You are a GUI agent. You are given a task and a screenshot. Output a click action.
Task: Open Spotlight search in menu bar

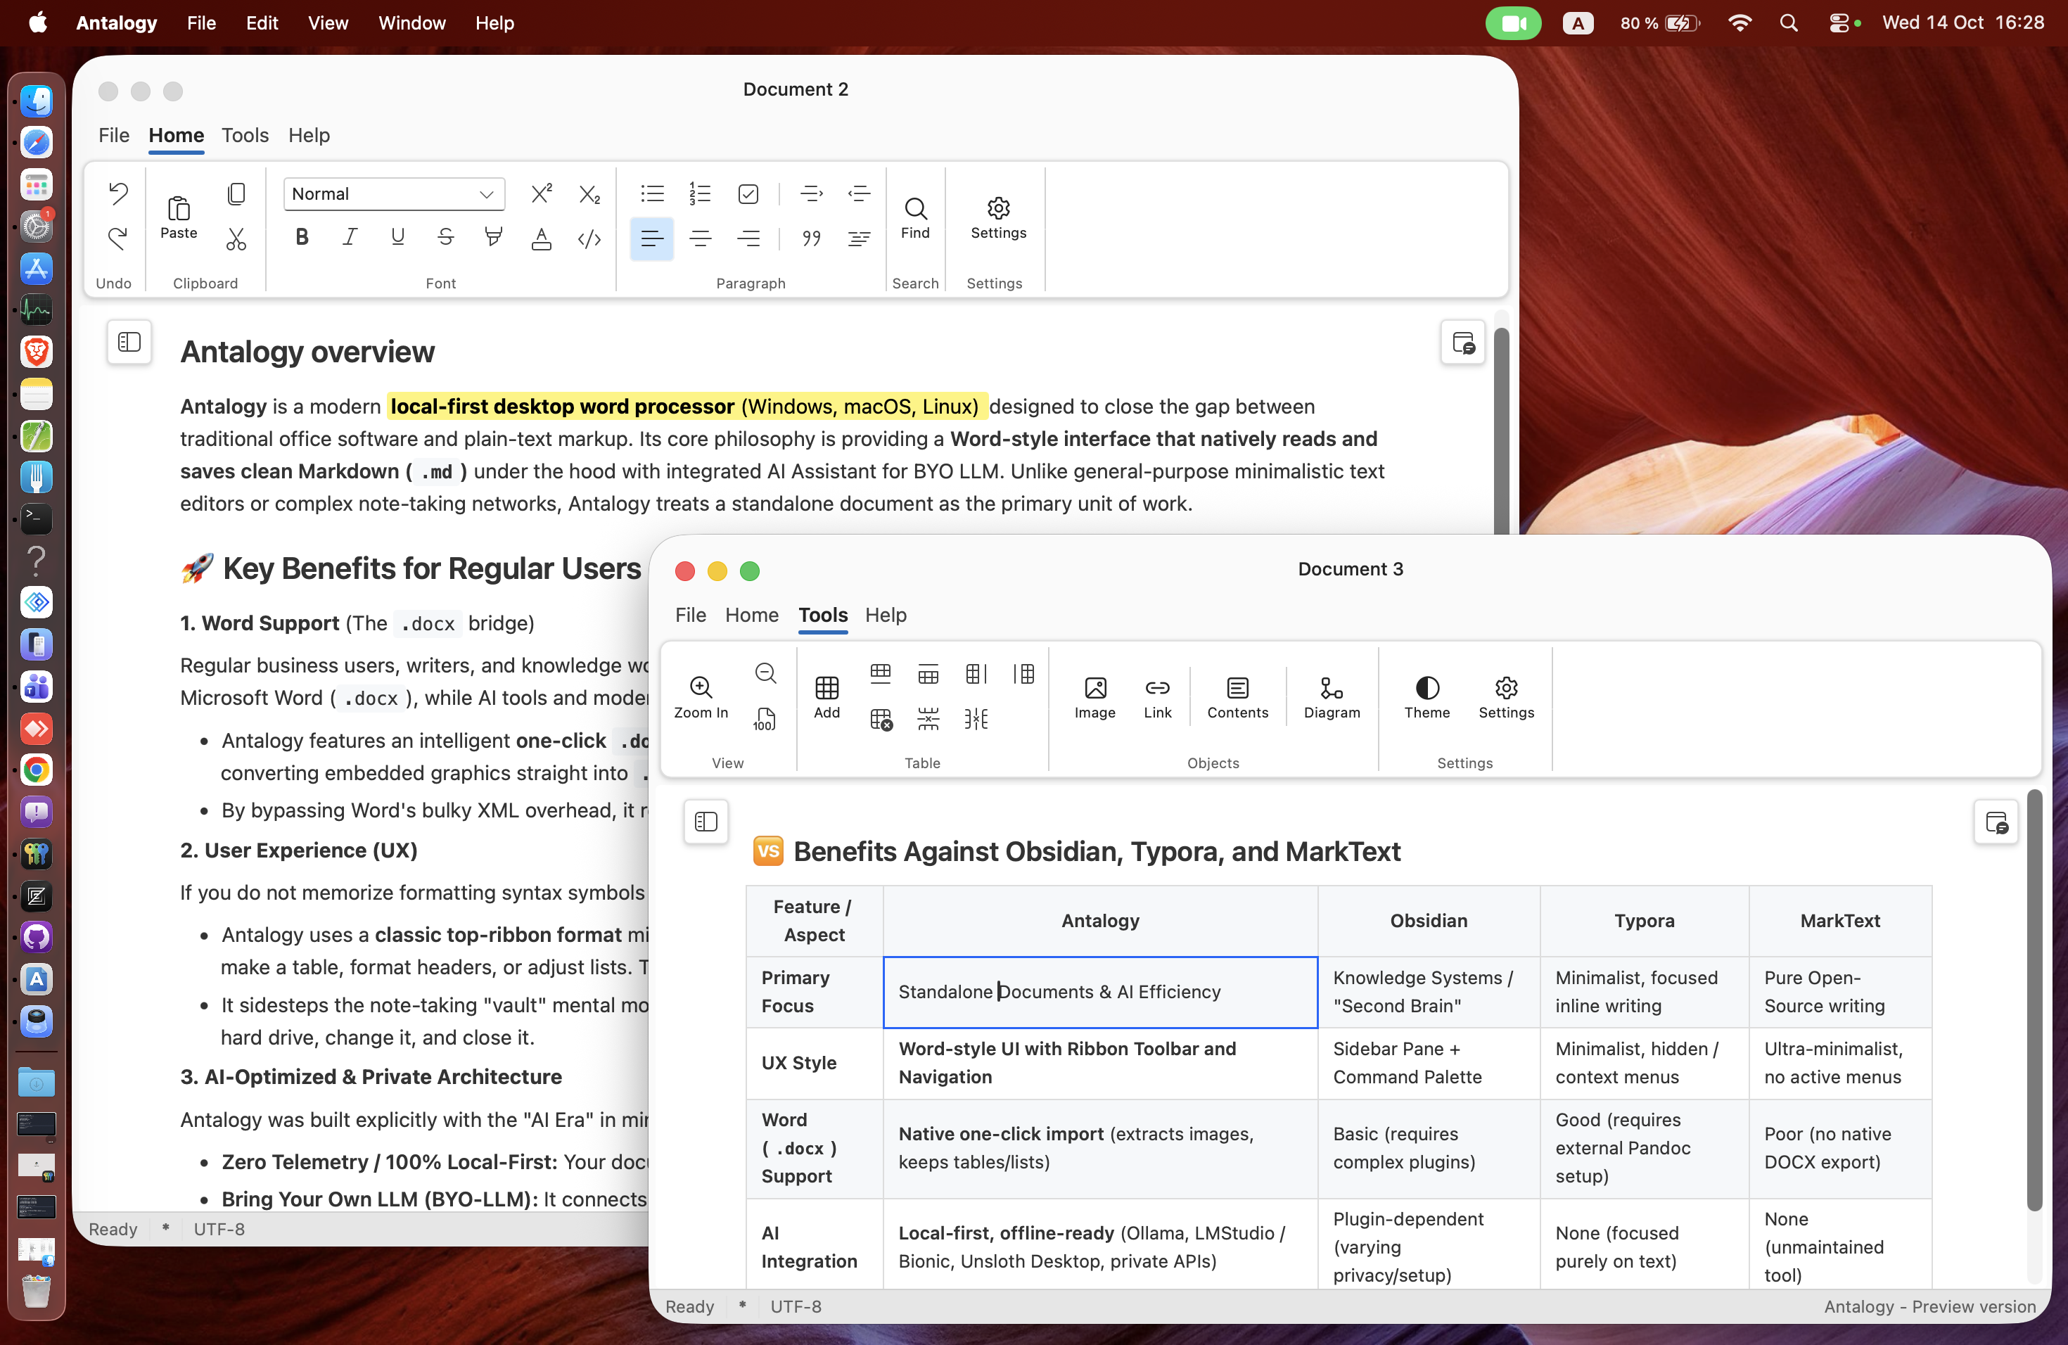click(x=1788, y=23)
